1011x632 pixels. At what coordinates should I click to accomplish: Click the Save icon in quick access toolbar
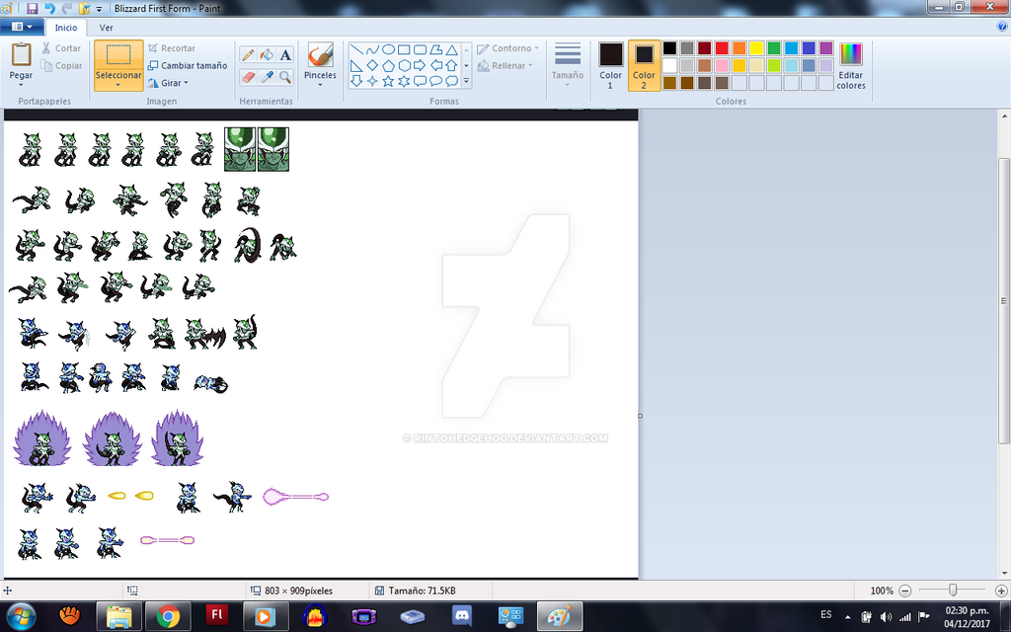tap(32, 8)
